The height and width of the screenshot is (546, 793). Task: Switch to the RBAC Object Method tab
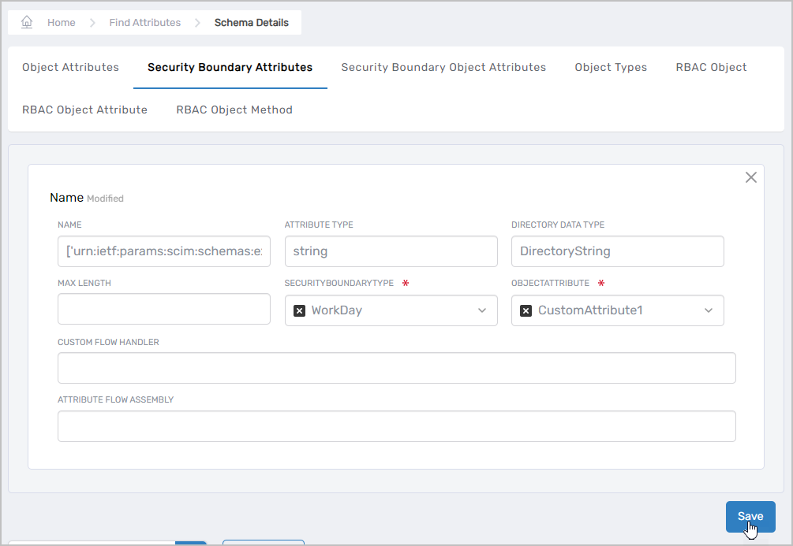point(234,110)
